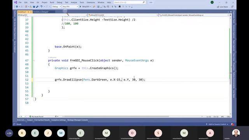Viewport: 249px width, 140px height.
Task: Click the Ln 52 status indicator
Action: [x=209, y=117]
